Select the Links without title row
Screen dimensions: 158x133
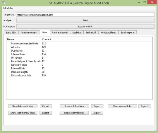point(79,76)
